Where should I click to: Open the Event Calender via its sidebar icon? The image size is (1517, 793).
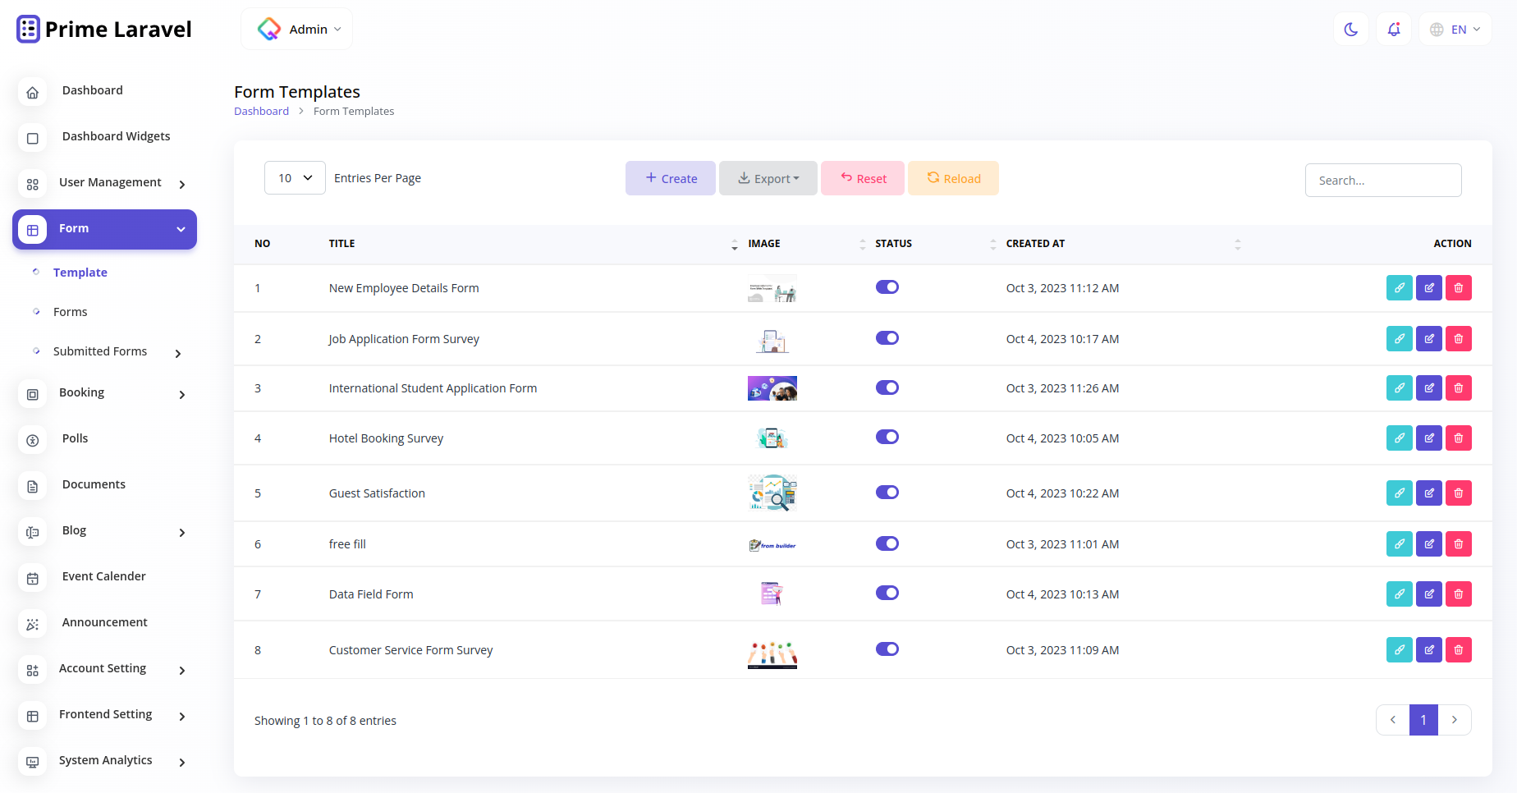32,578
